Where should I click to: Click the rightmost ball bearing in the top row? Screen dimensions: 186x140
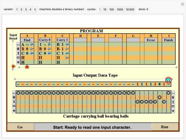pos(168,93)
